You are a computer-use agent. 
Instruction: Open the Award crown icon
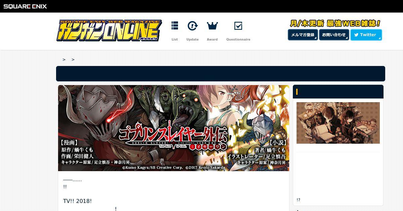click(x=212, y=26)
